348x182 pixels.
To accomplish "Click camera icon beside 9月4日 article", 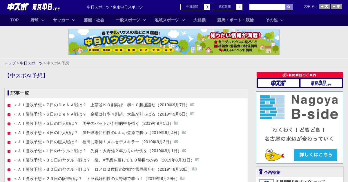I will pyautogui.click(x=184, y=132).
